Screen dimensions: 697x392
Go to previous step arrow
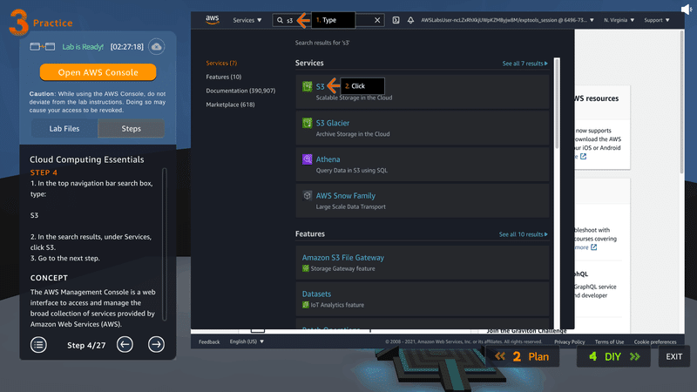point(125,344)
